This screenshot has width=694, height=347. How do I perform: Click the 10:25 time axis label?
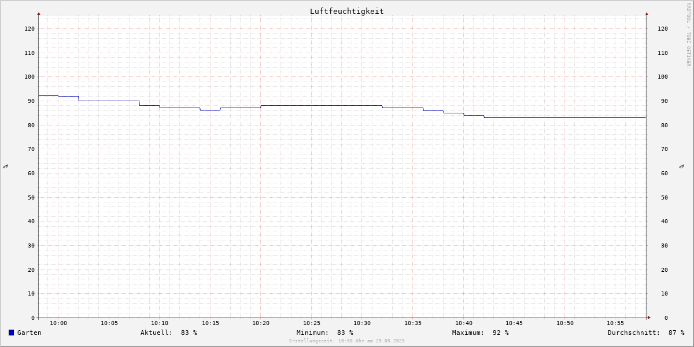pyautogui.click(x=312, y=323)
